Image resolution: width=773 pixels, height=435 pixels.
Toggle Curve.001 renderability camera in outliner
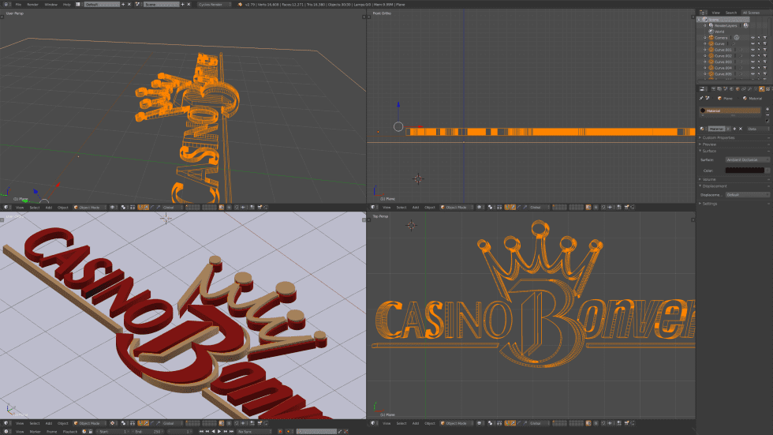764,50
